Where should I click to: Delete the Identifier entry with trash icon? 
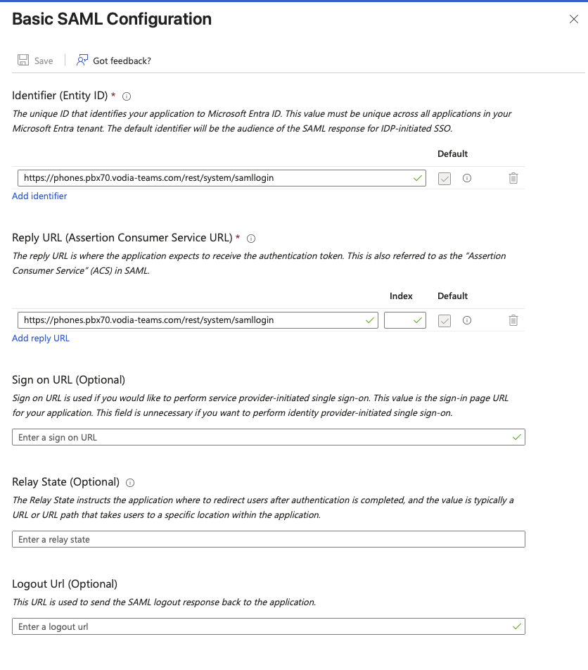[513, 178]
